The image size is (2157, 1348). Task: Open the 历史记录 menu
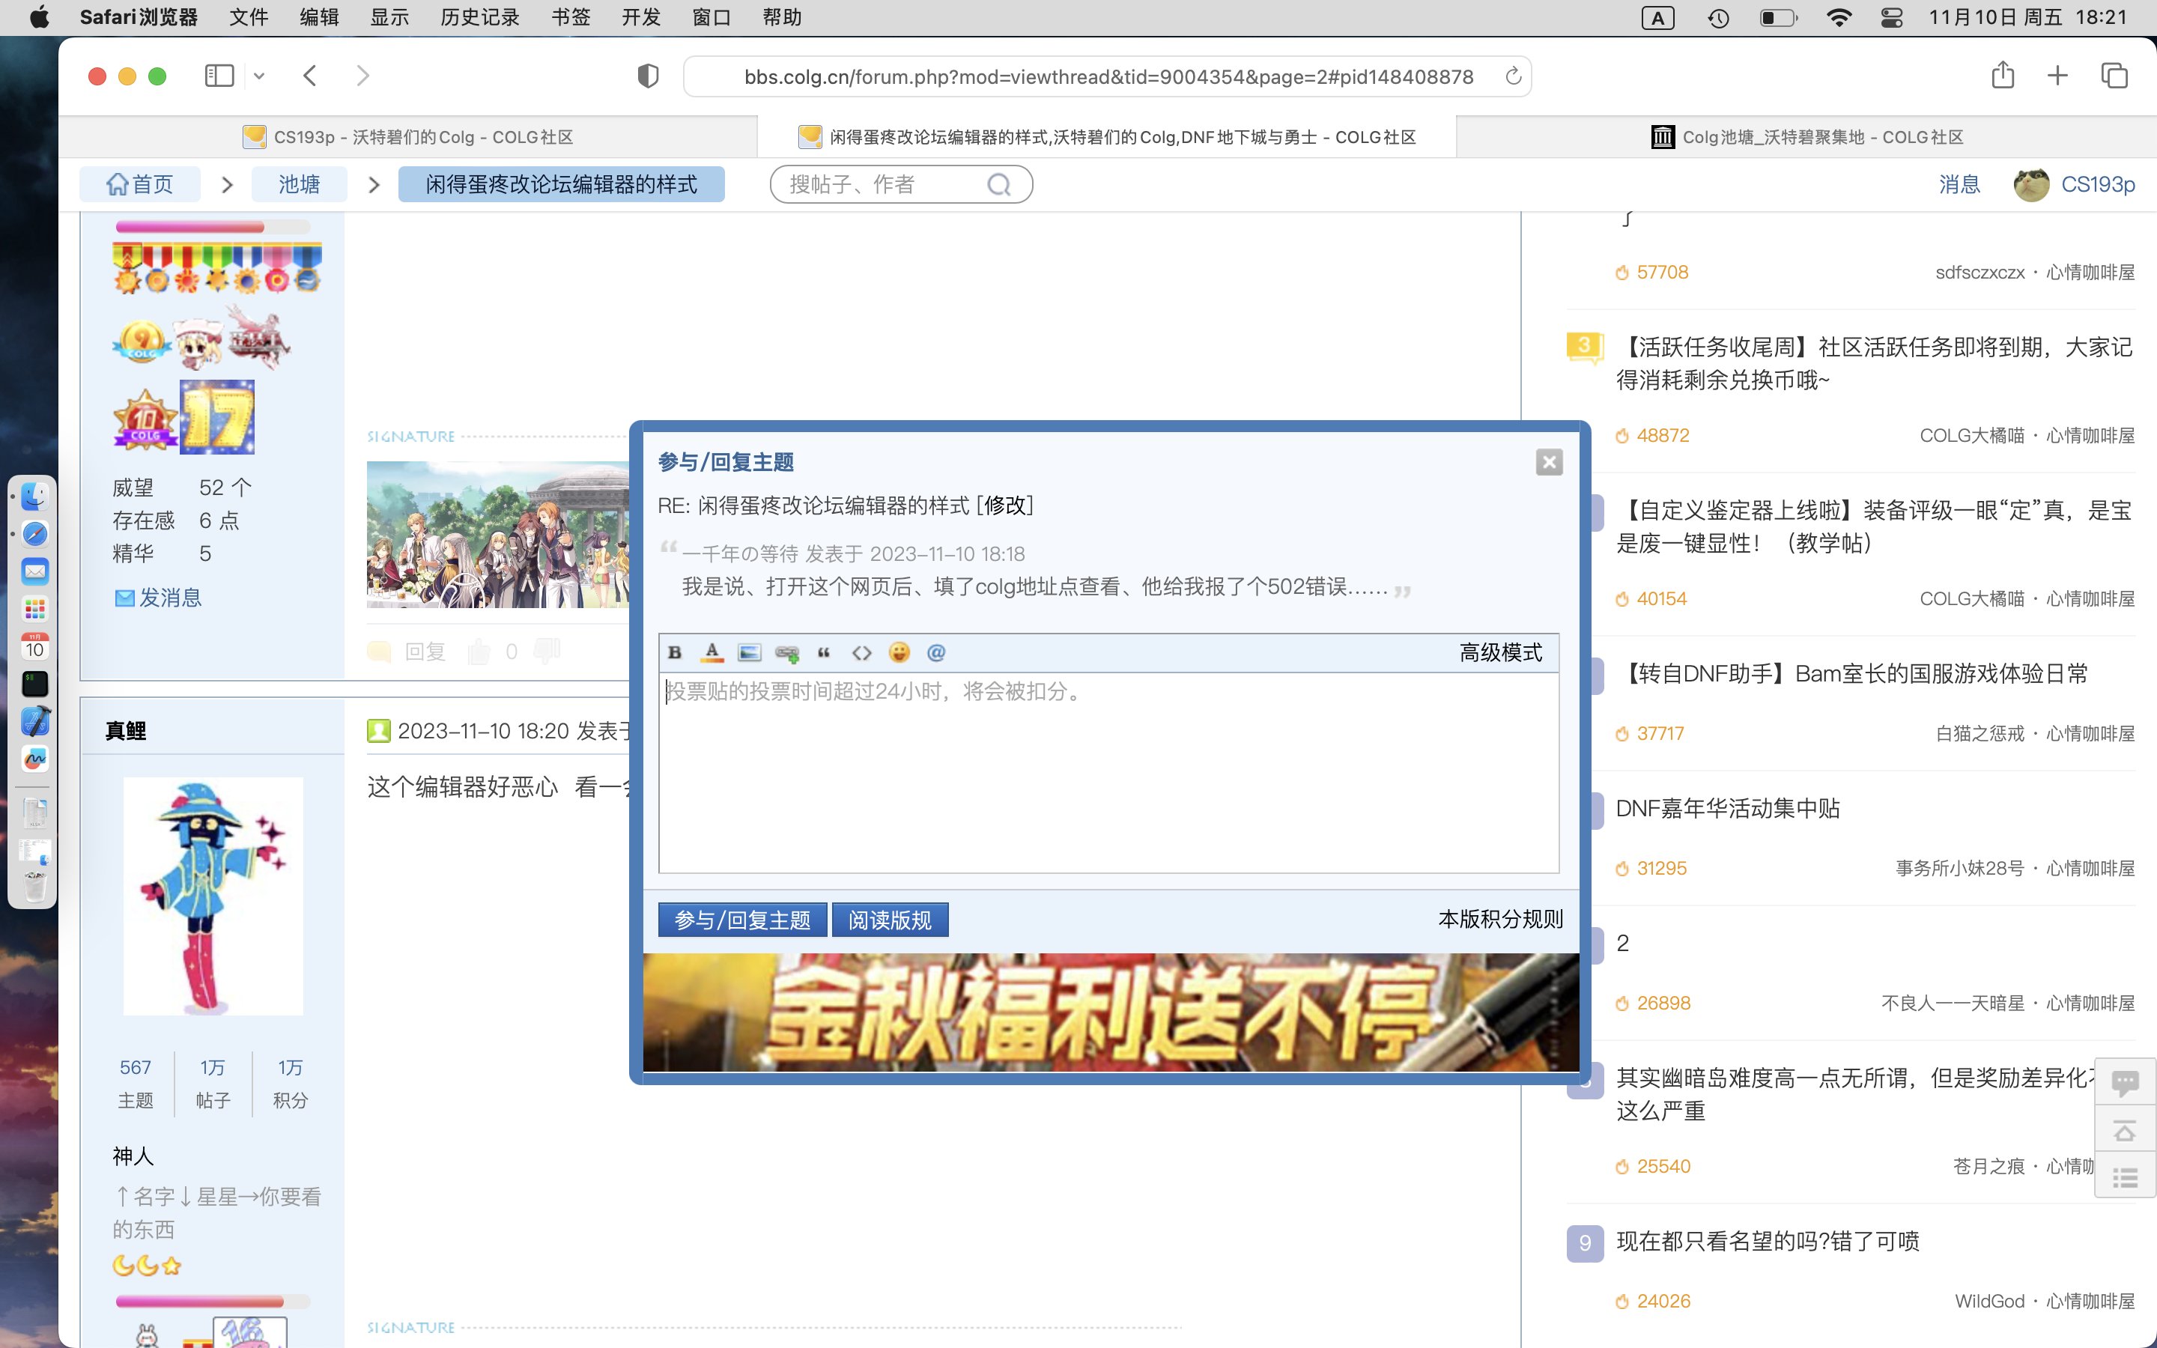point(479,18)
